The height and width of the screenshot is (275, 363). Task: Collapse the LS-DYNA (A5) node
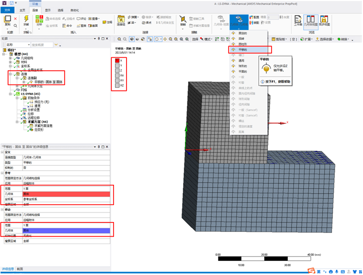click(10, 94)
